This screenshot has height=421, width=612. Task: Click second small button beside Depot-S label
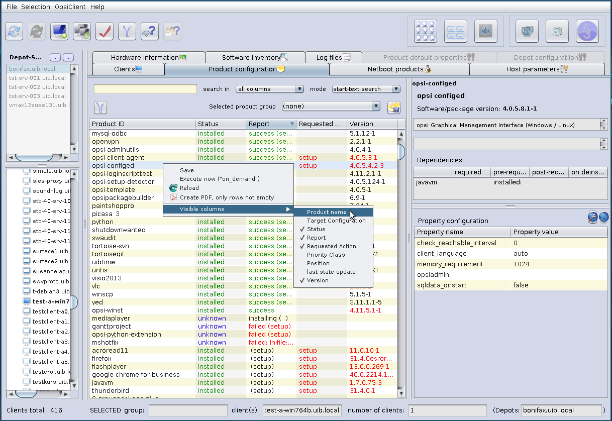(68, 57)
